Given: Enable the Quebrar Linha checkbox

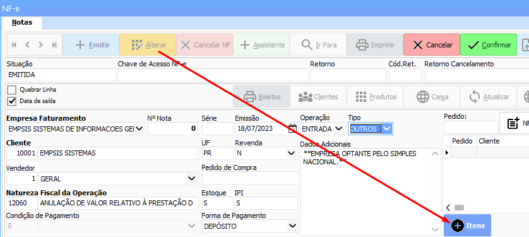Looking at the screenshot, I should 12,90.
